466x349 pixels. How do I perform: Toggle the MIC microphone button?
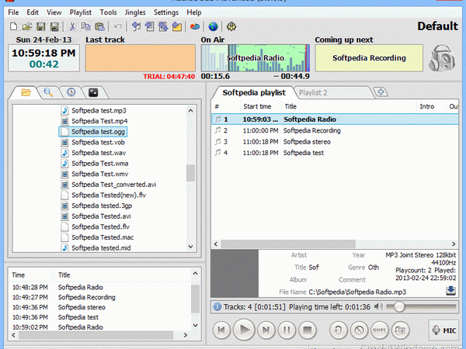pyautogui.click(x=444, y=330)
